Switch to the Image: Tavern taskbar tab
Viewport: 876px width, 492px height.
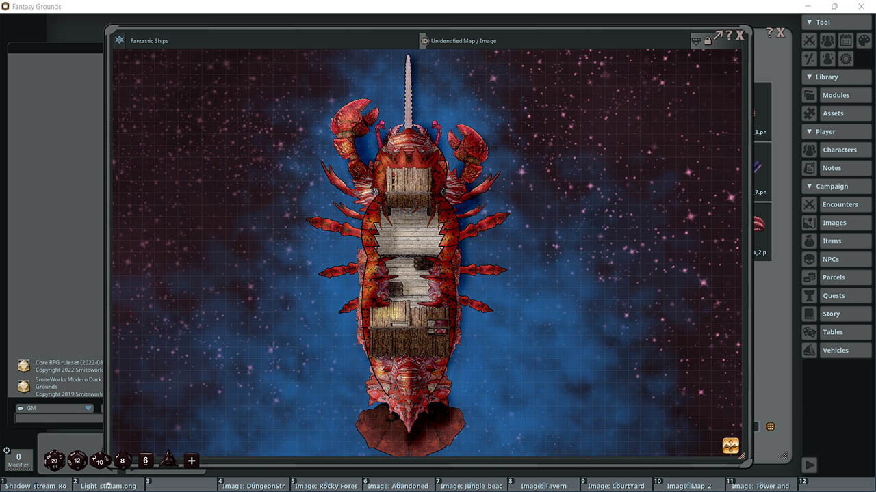pos(544,485)
